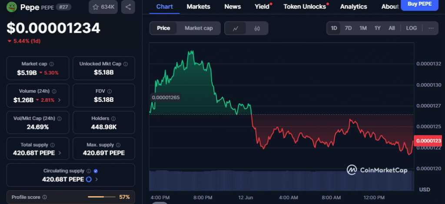Switch to line chart view icon
Image resolution: width=445 pixels, height=204 pixels.
tap(235, 28)
